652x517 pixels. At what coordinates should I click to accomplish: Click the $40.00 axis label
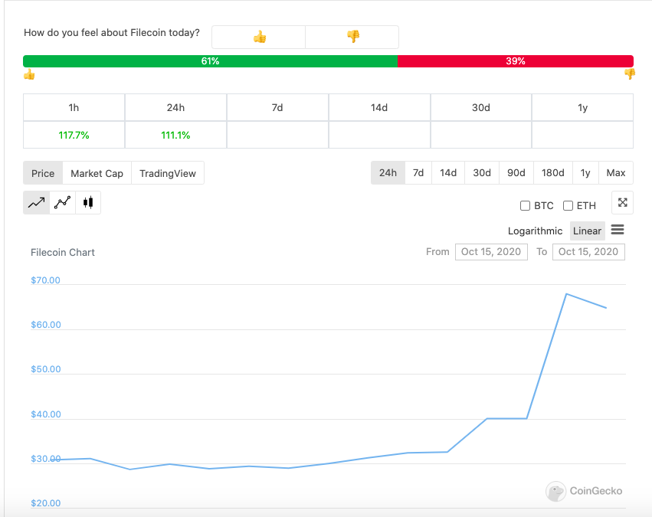coord(46,414)
